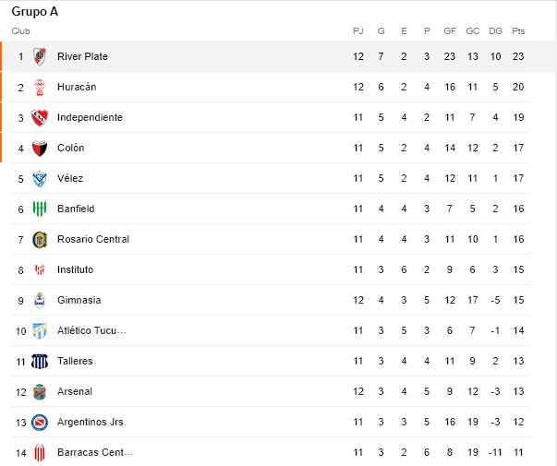The height and width of the screenshot is (466, 557).
Task: Open the Huracán team name link
Action: [77, 87]
